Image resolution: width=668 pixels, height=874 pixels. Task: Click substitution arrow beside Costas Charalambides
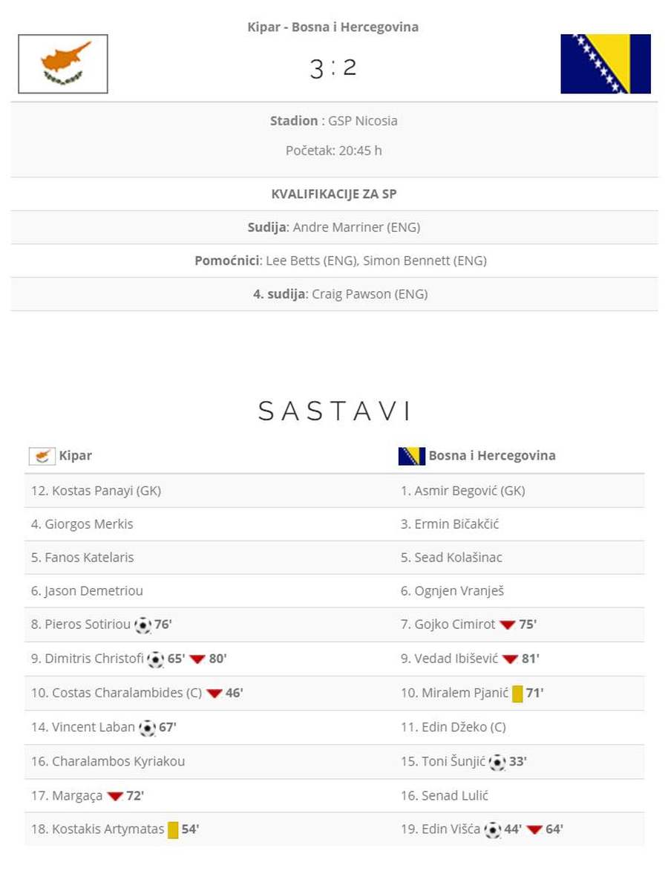(214, 694)
